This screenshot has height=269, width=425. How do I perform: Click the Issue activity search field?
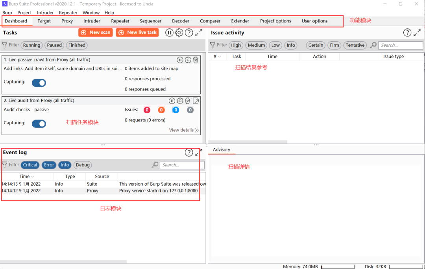401,45
